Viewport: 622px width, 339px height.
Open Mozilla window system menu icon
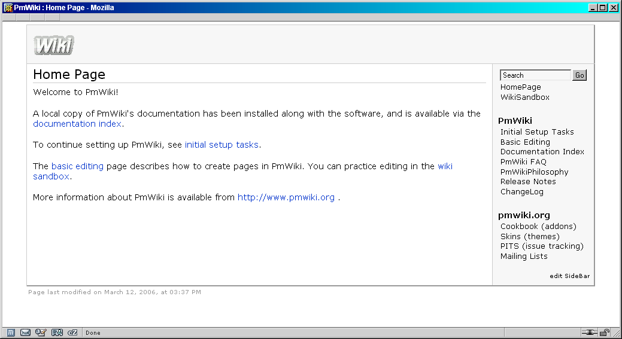point(8,8)
